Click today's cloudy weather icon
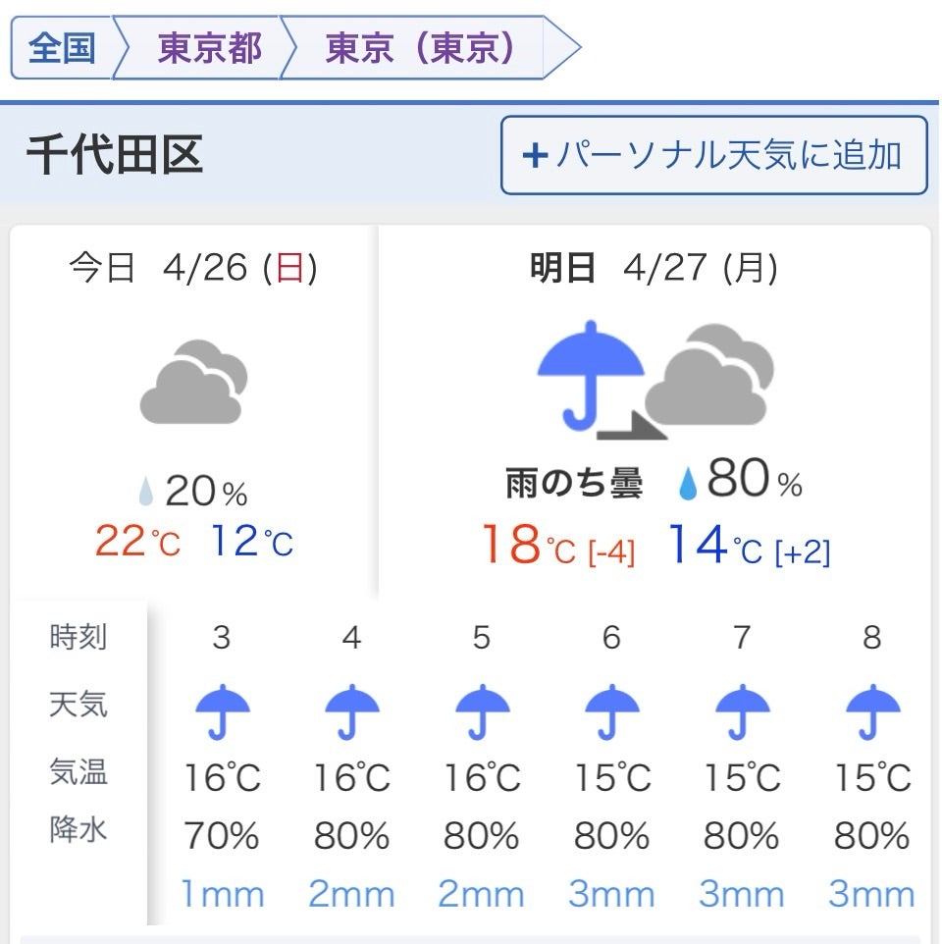Image resolution: width=942 pixels, height=944 pixels. coord(193,382)
